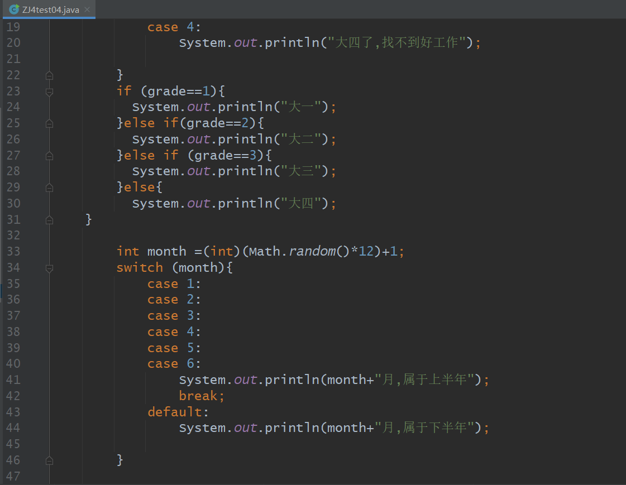The height and width of the screenshot is (485, 626).
Task: Click 'case 3:' in month switch
Action: 174,315
